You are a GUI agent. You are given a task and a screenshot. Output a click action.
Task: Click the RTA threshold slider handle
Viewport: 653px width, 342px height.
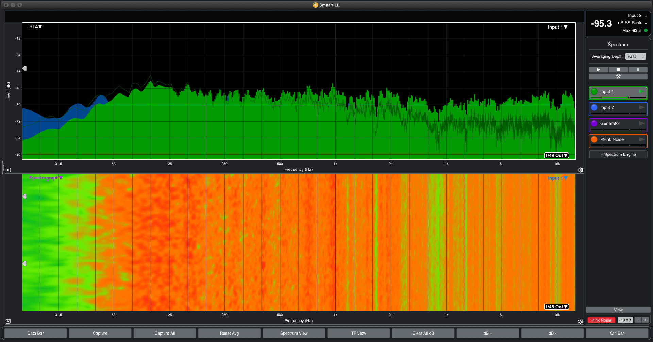(x=24, y=68)
